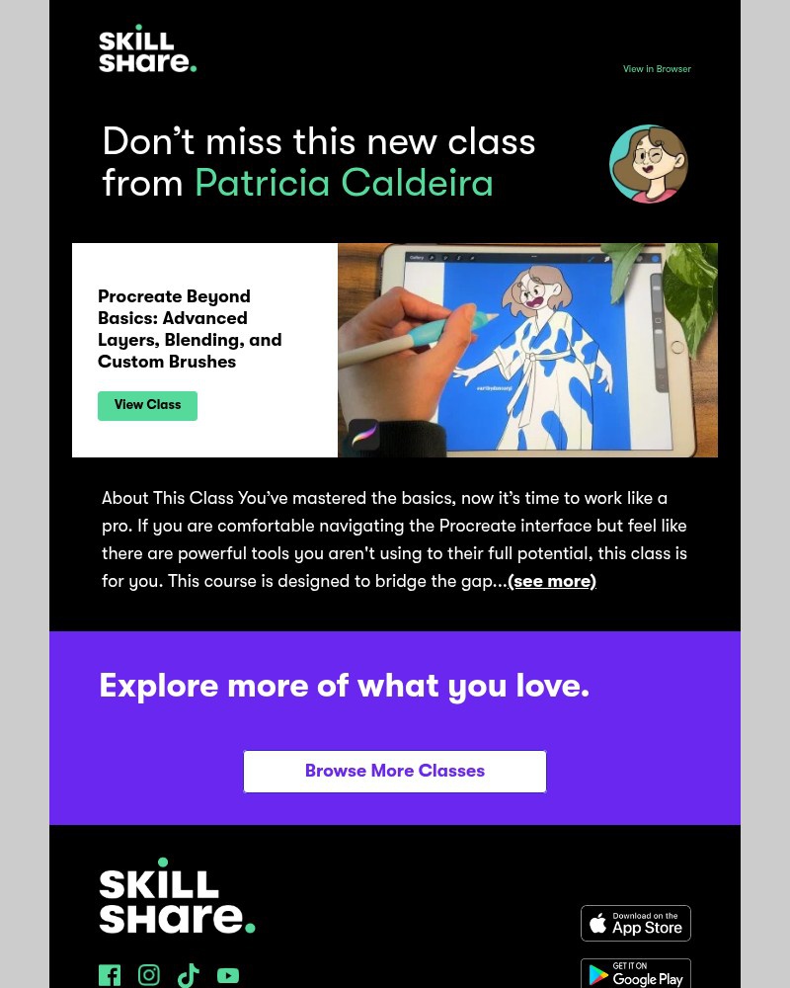
Task: Open the YouTube social icon
Action: click(x=228, y=975)
